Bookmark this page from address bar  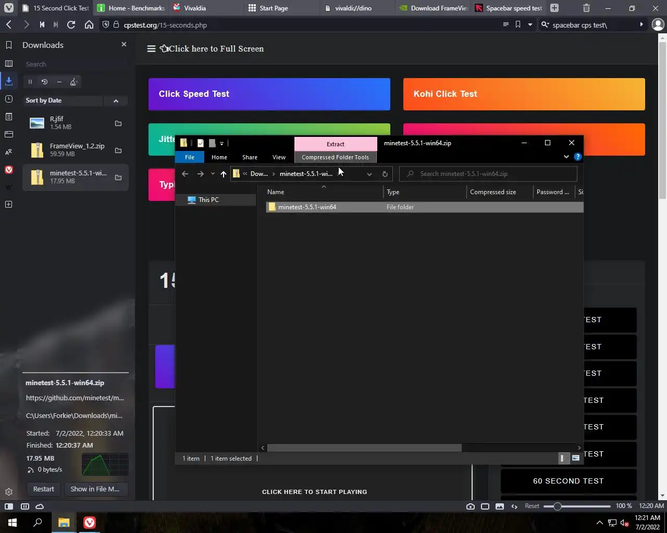point(518,24)
